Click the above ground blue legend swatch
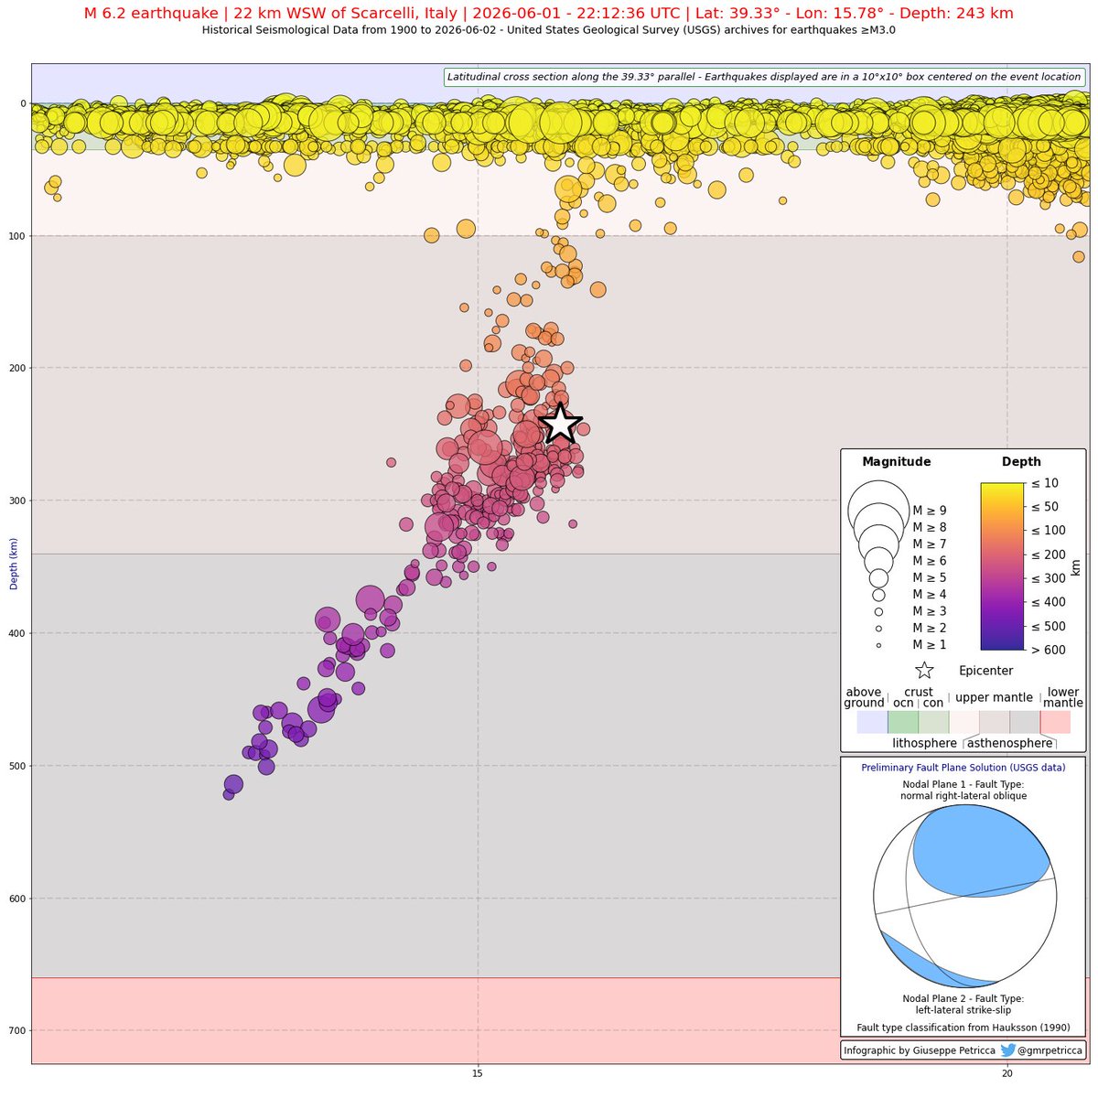Viewport: 1098px width, 1098px height. (x=872, y=722)
